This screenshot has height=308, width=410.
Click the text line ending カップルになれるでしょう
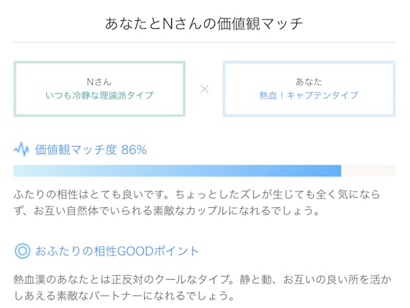167,211
